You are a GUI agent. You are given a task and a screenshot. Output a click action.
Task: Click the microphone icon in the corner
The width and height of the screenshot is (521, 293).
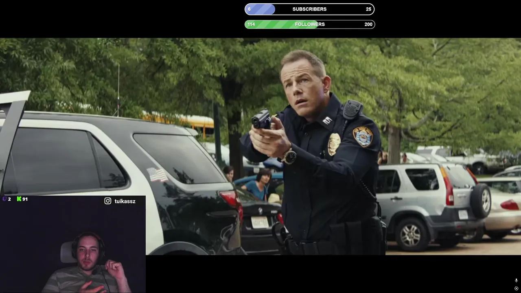click(516, 280)
